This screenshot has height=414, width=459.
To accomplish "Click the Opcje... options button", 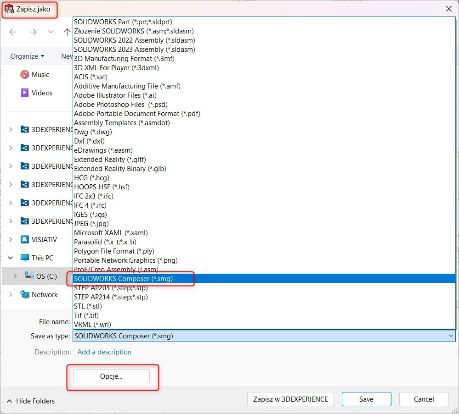I will tap(111, 376).
